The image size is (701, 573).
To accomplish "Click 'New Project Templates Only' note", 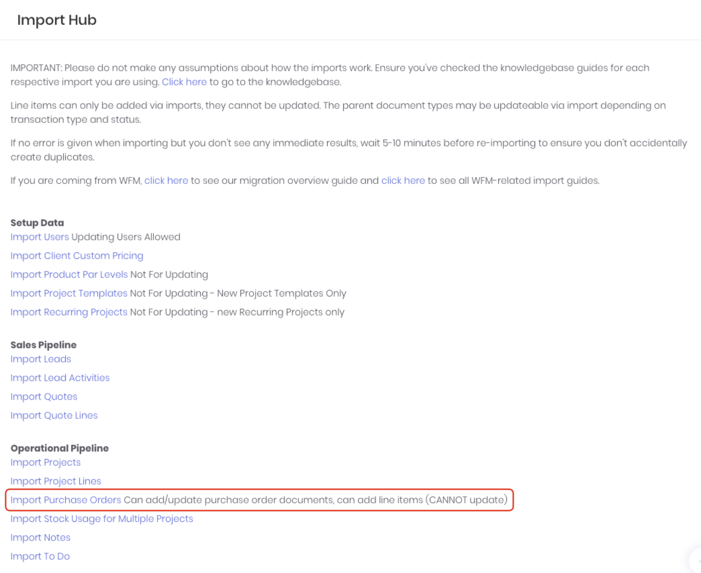I will [282, 293].
